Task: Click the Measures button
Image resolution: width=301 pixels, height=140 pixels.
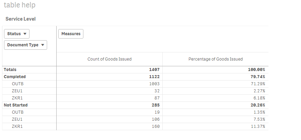Action: click(71, 34)
